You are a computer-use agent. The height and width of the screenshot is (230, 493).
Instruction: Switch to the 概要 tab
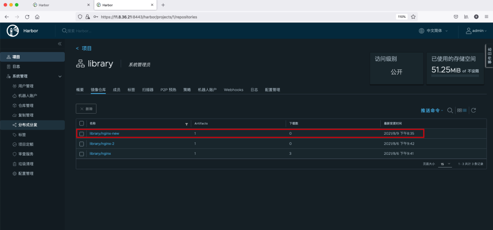pyautogui.click(x=80, y=90)
